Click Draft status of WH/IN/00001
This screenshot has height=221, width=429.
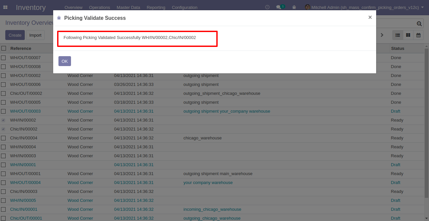click(x=396, y=165)
